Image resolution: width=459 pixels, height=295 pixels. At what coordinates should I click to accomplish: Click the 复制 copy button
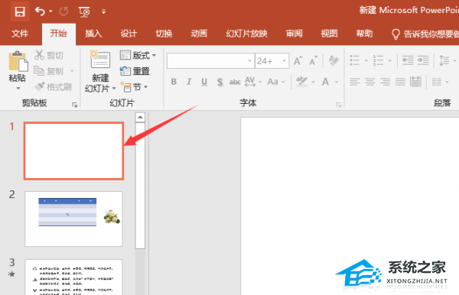pyautogui.click(x=49, y=71)
